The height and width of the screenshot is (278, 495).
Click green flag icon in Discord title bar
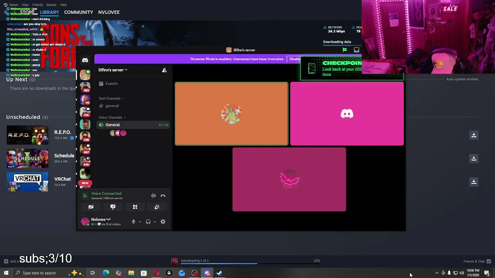[x=345, y=50]
